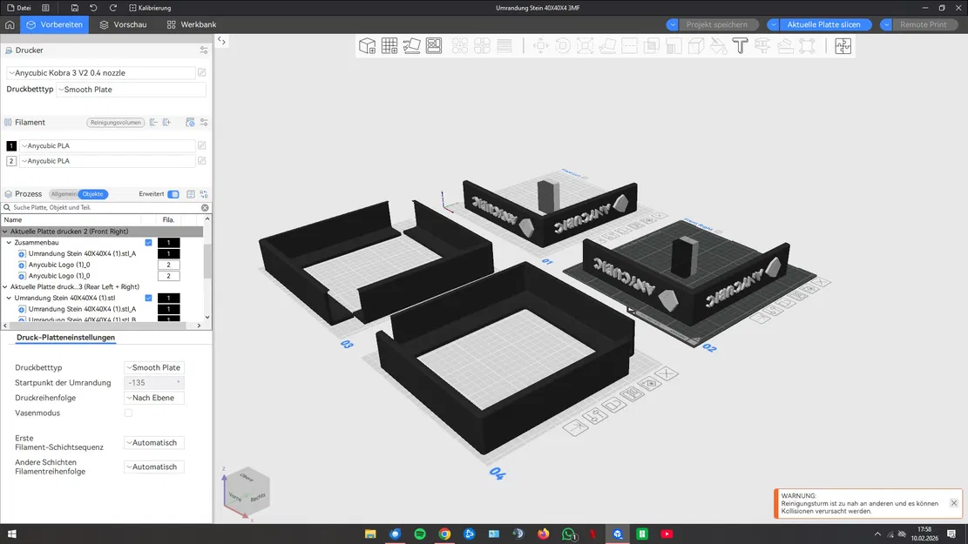Uncheck the Zusammenbau object checkbox
Viewport: 968px width, 544px height.
[148, 243]
